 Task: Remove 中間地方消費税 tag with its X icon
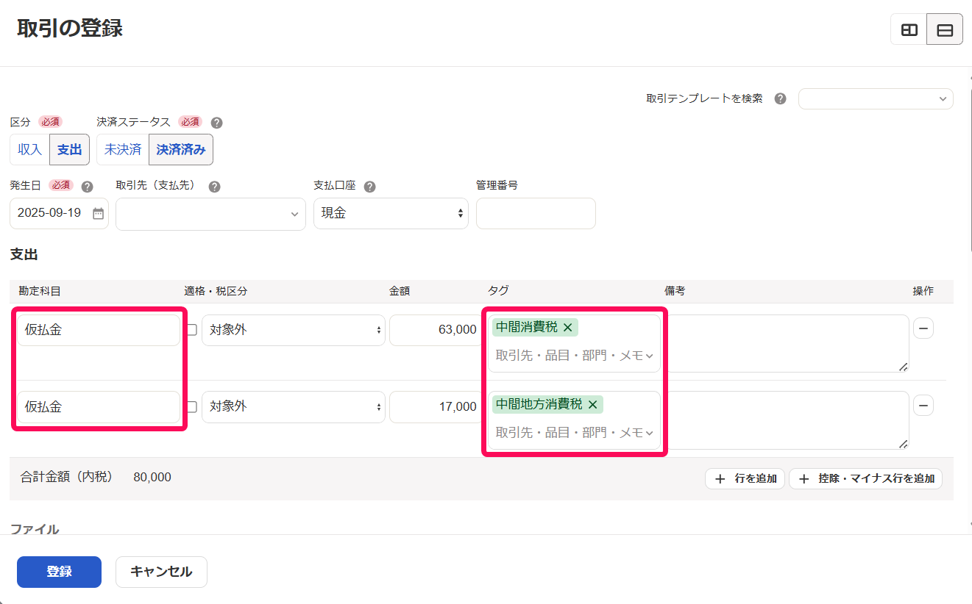coord(592,405)
